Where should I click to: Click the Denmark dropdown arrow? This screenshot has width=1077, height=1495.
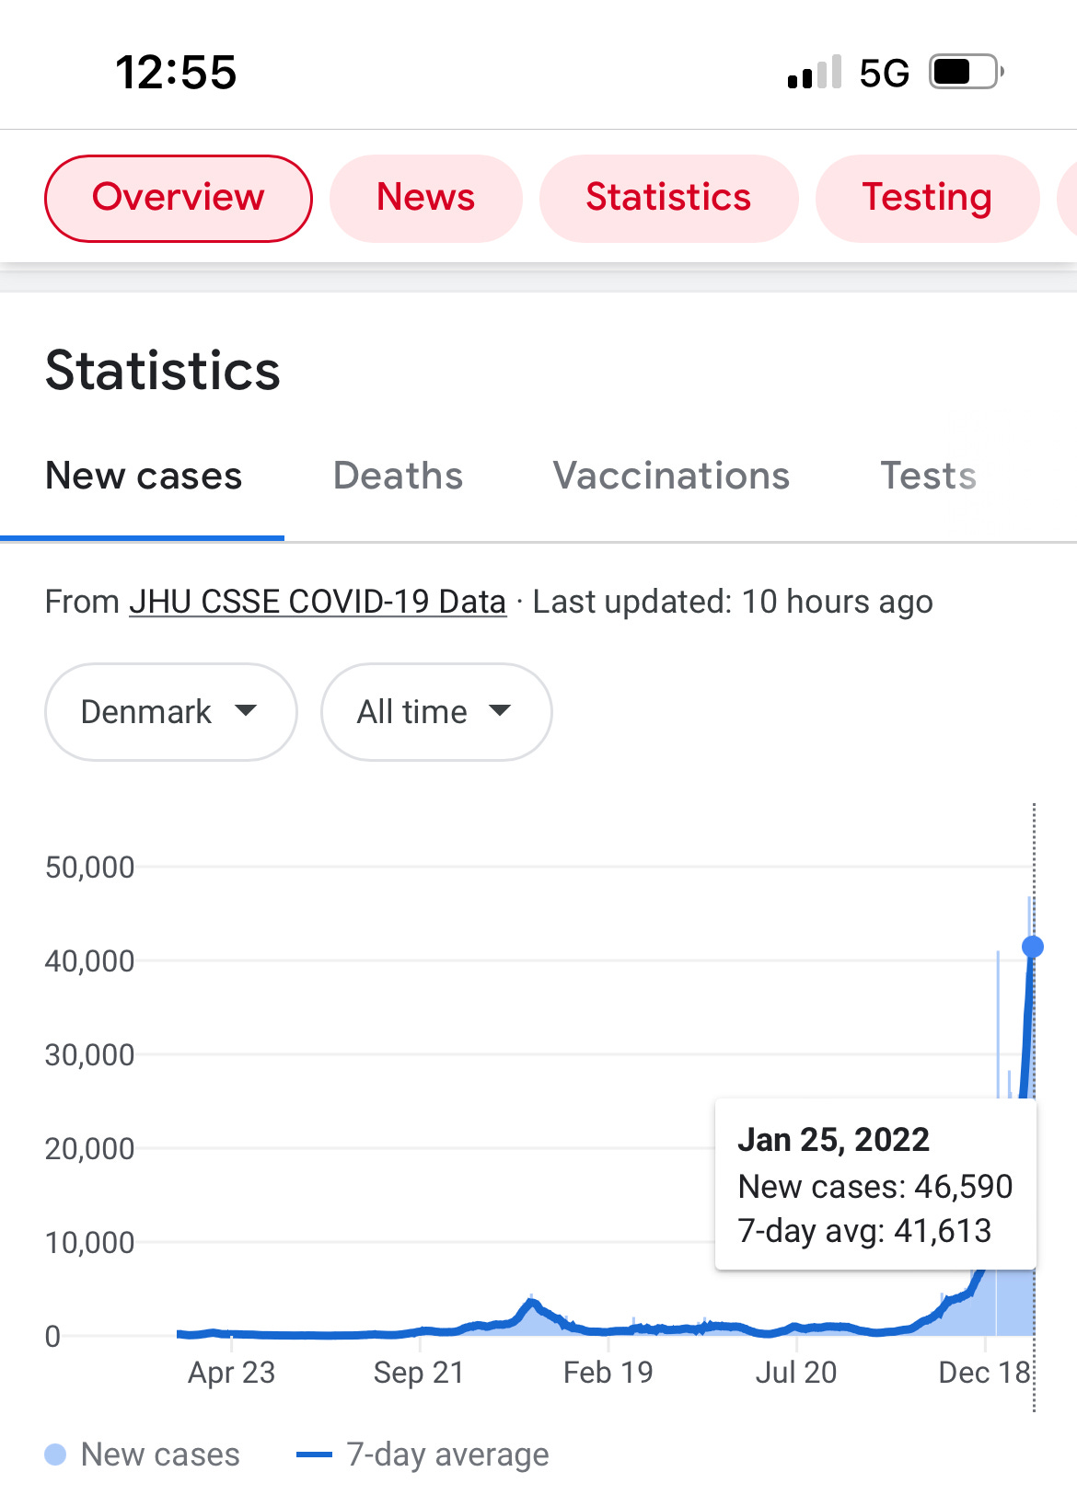246,710
